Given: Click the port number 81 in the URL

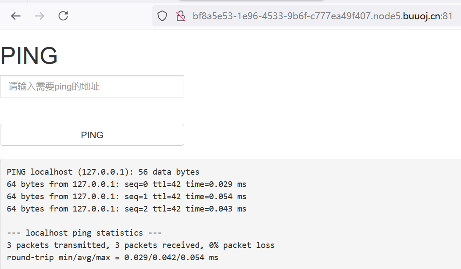Looking at the screenshot, I should [x=447, y=16].
